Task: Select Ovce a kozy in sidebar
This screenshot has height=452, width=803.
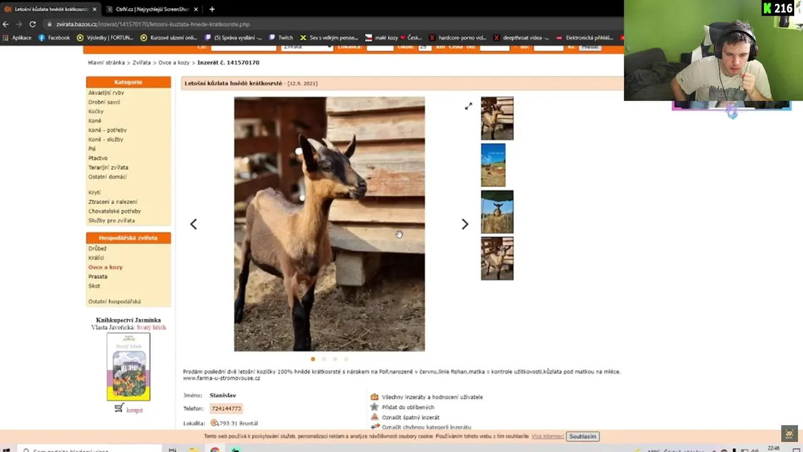Action: point(105,267)
